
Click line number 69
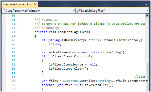click(13, 16)
